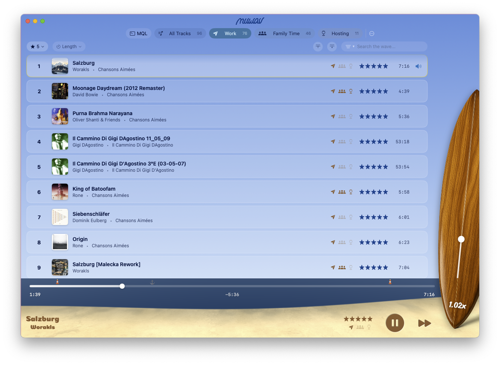Open the Family Time tab
Viewport: 500px width, 365px height.
click(x=285, y=33)
